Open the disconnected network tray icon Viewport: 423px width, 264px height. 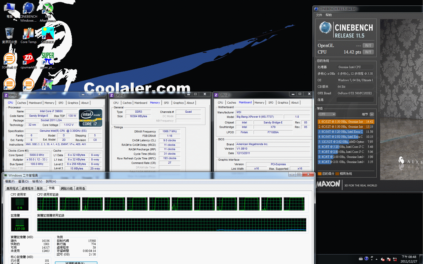tap(395, 259)
